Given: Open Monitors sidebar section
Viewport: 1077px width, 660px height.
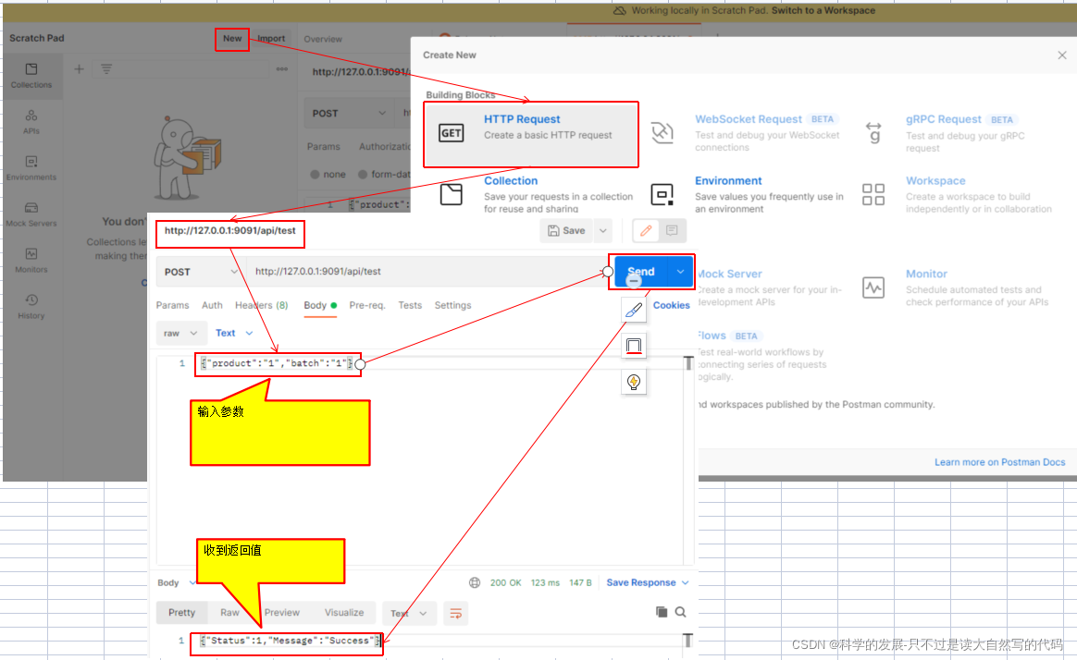Looking at the screenshot, I should coord(31,261).
